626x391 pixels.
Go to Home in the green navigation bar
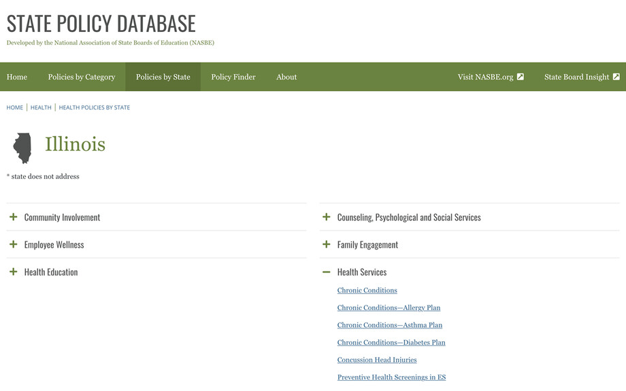click(x=17, y=77)
